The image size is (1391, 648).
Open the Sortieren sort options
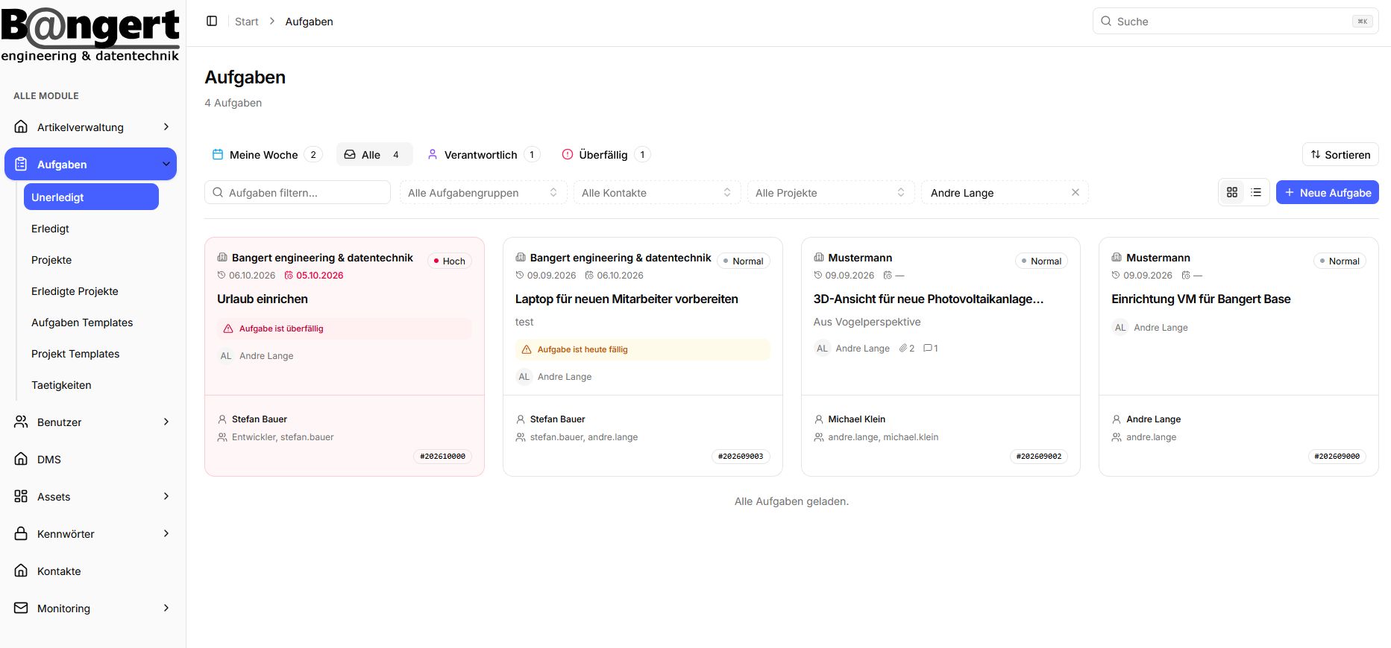pyautogui.click(x=1340, y=154)
